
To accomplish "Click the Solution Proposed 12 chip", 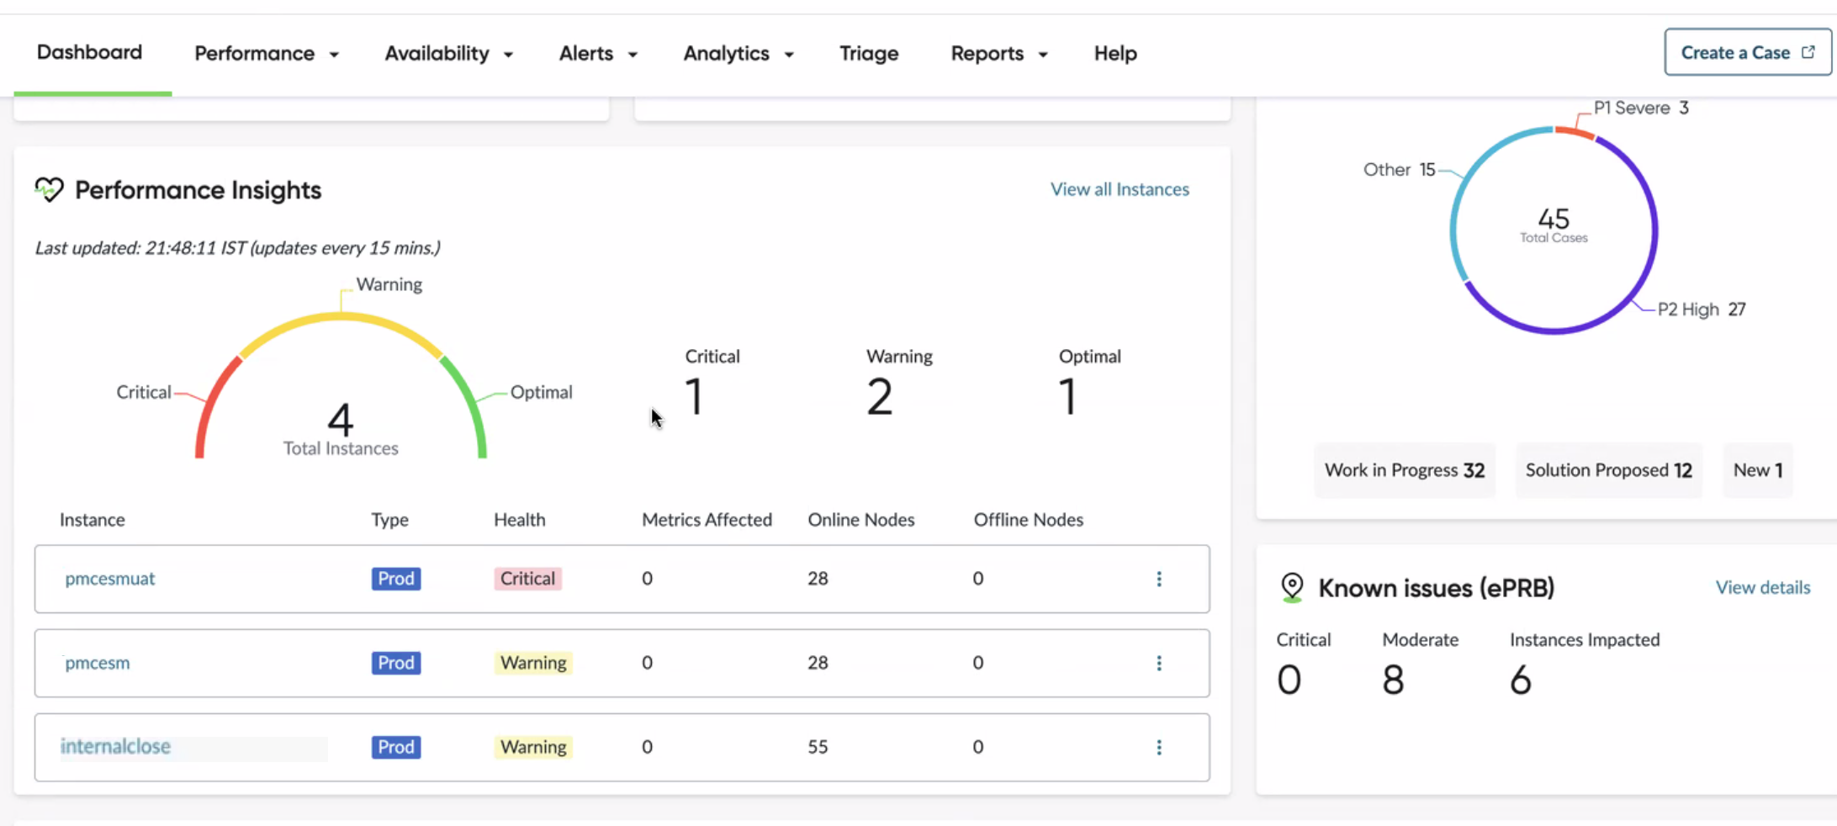I will click(1608, 470).
